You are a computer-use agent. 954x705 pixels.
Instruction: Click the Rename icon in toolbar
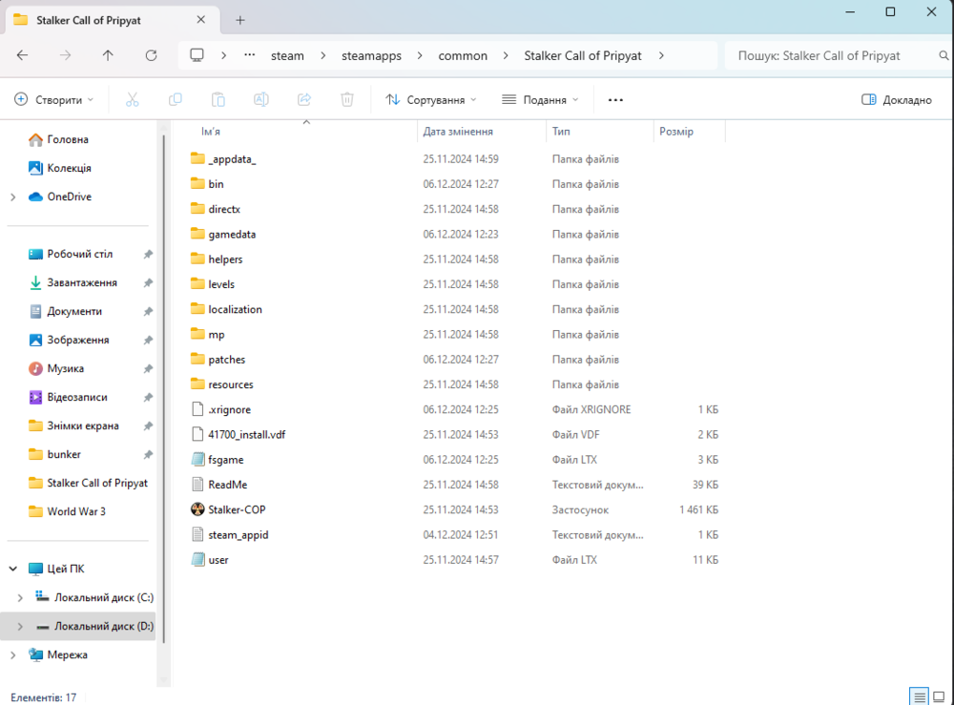[x=261, y=99]
